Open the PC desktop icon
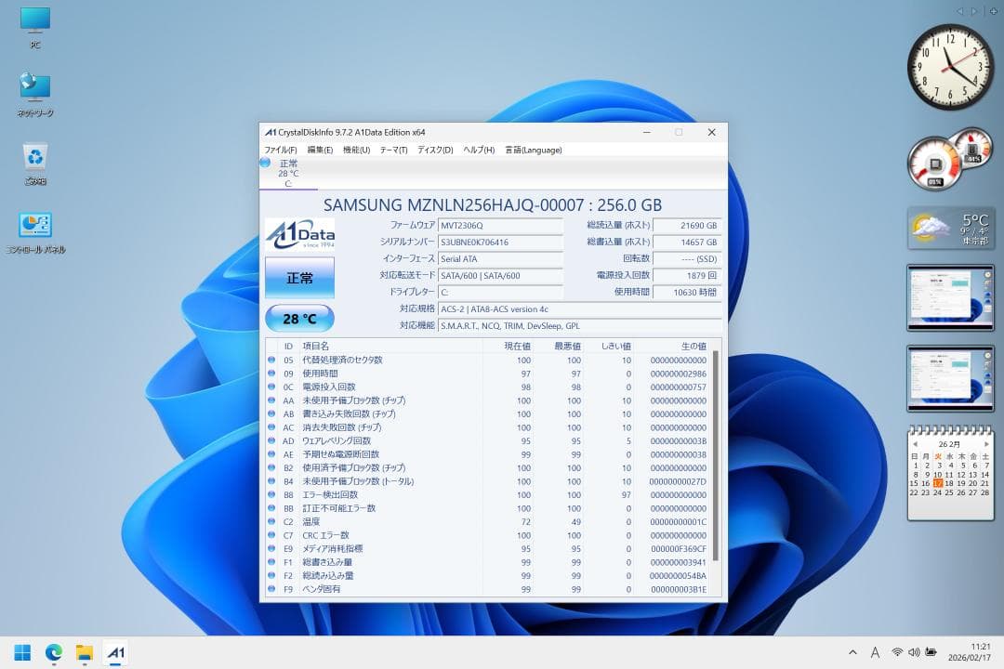The image size is (1004, 669). coord(35,28)
